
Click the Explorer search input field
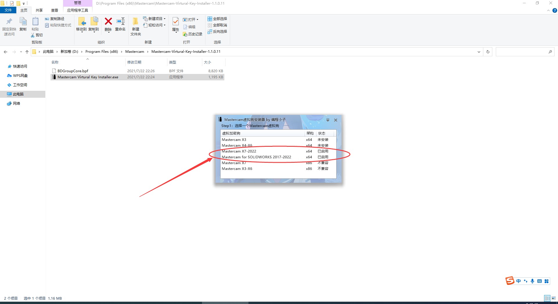coord(521,52)
